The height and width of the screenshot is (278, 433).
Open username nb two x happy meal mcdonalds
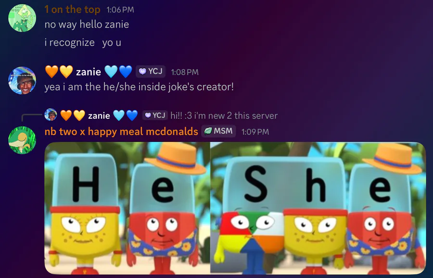pos(121,131)
